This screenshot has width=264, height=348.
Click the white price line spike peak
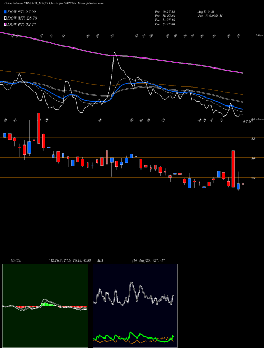pyautogui.click(x=114, y=53)
